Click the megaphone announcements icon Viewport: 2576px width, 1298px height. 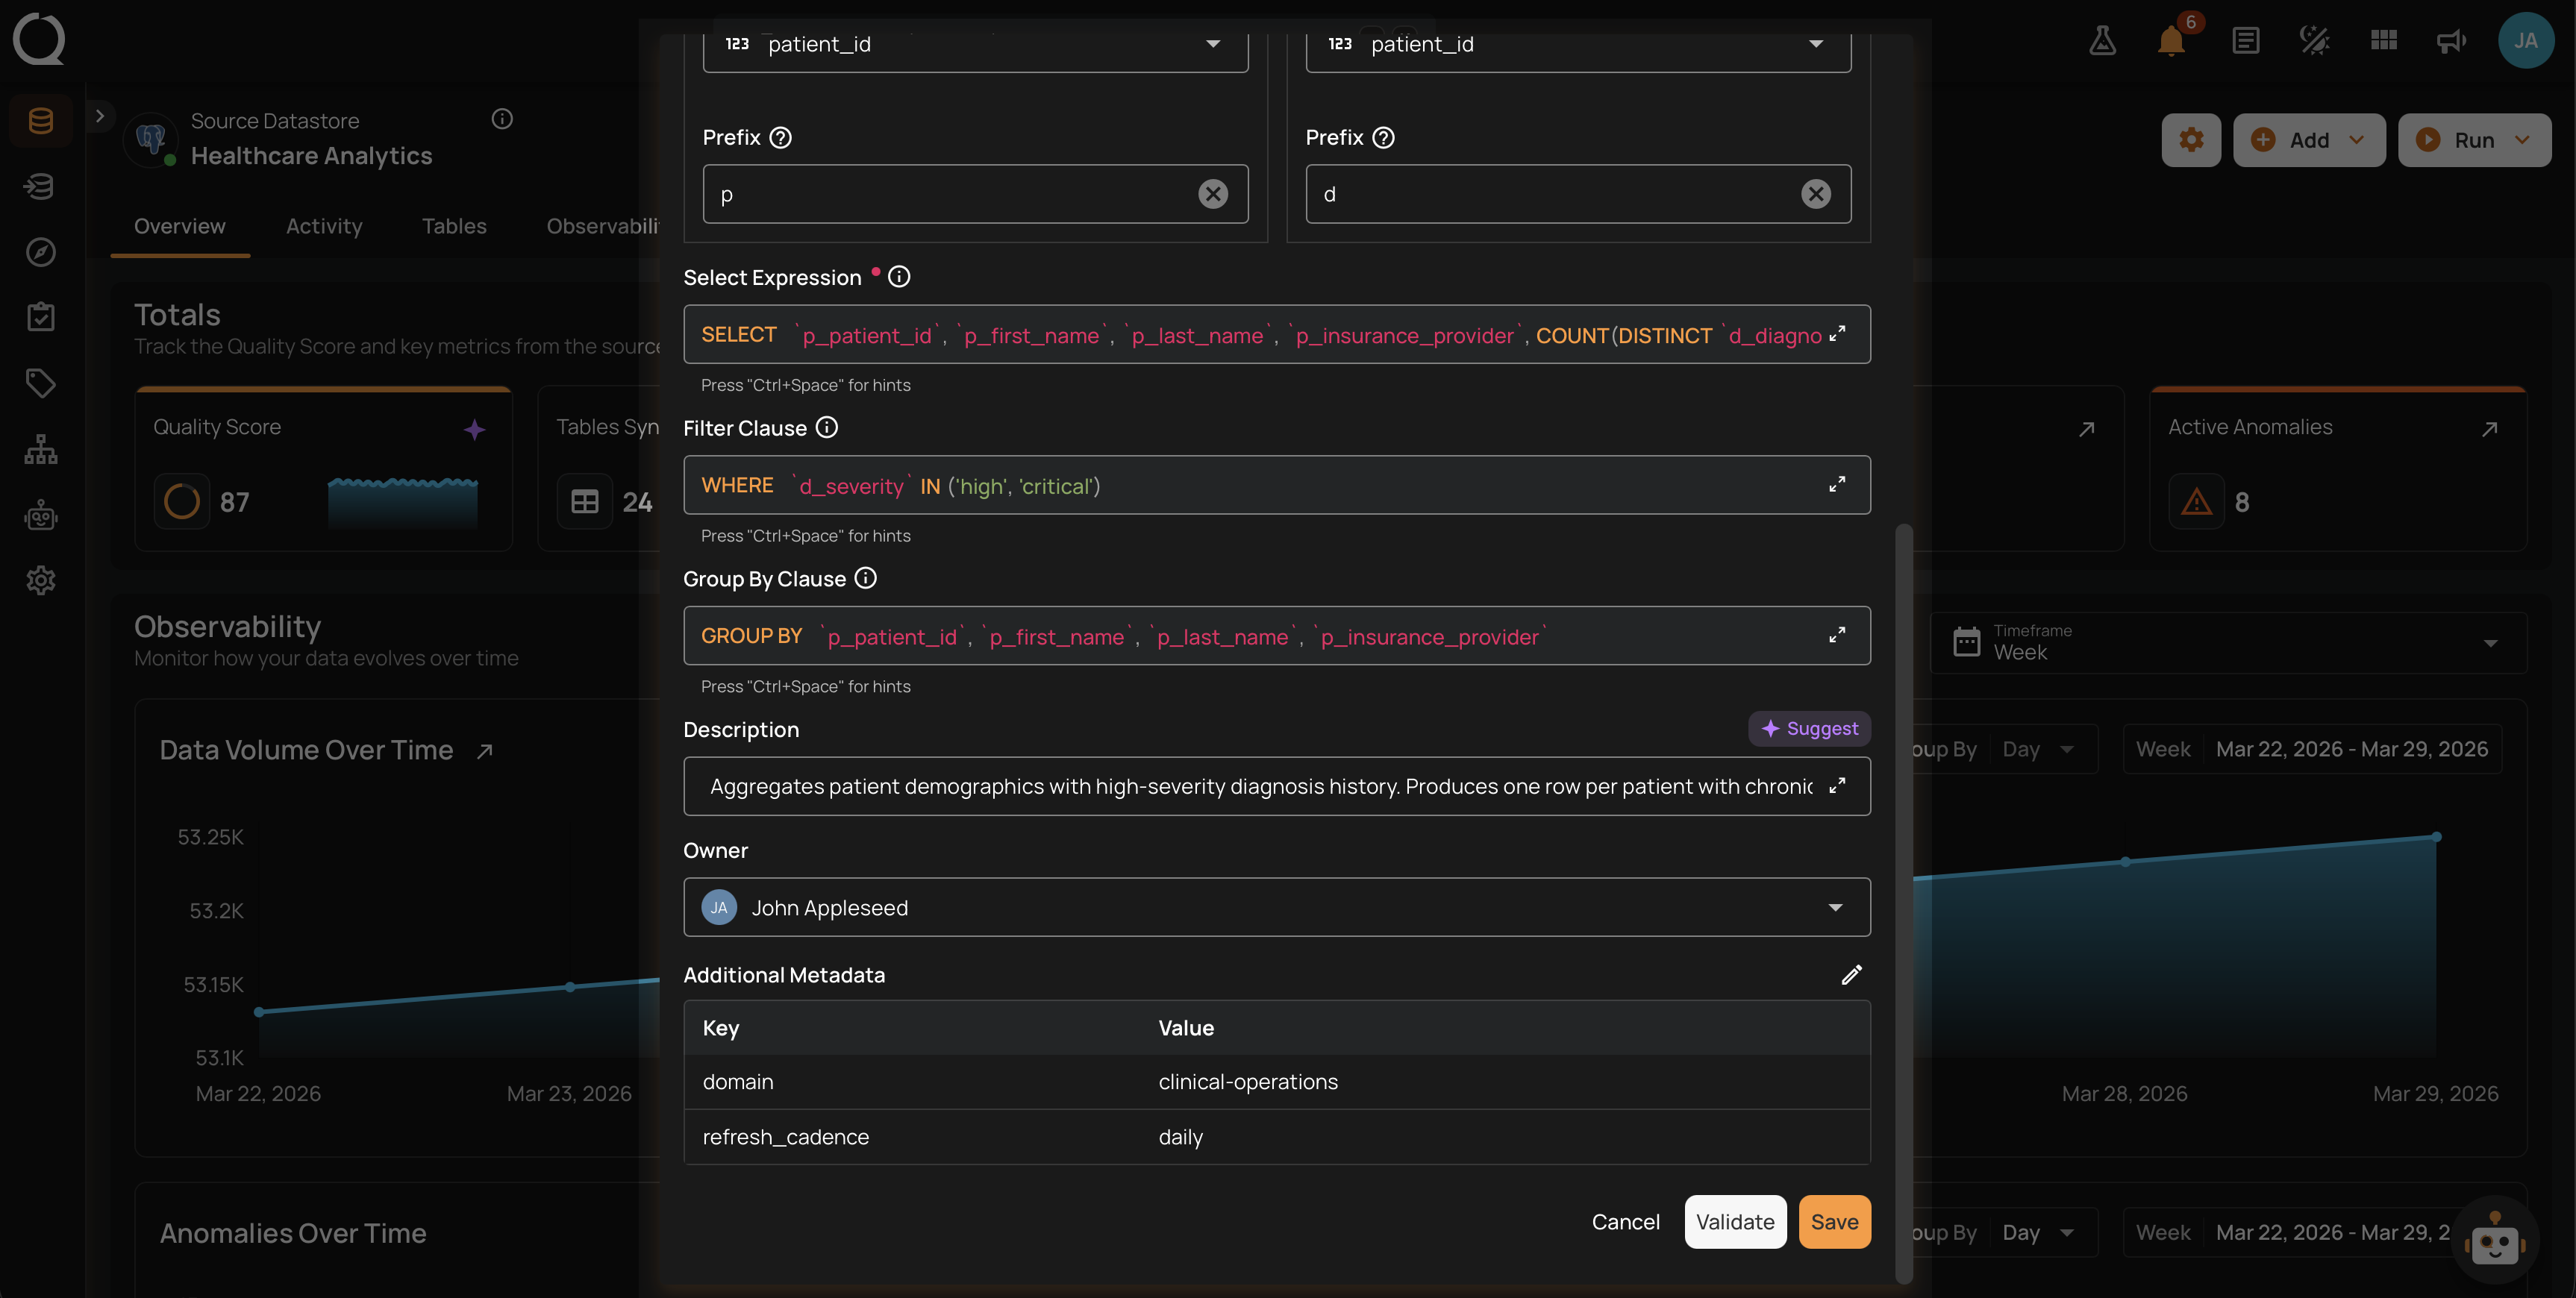pyautogui.click(x=2451, y=41)
